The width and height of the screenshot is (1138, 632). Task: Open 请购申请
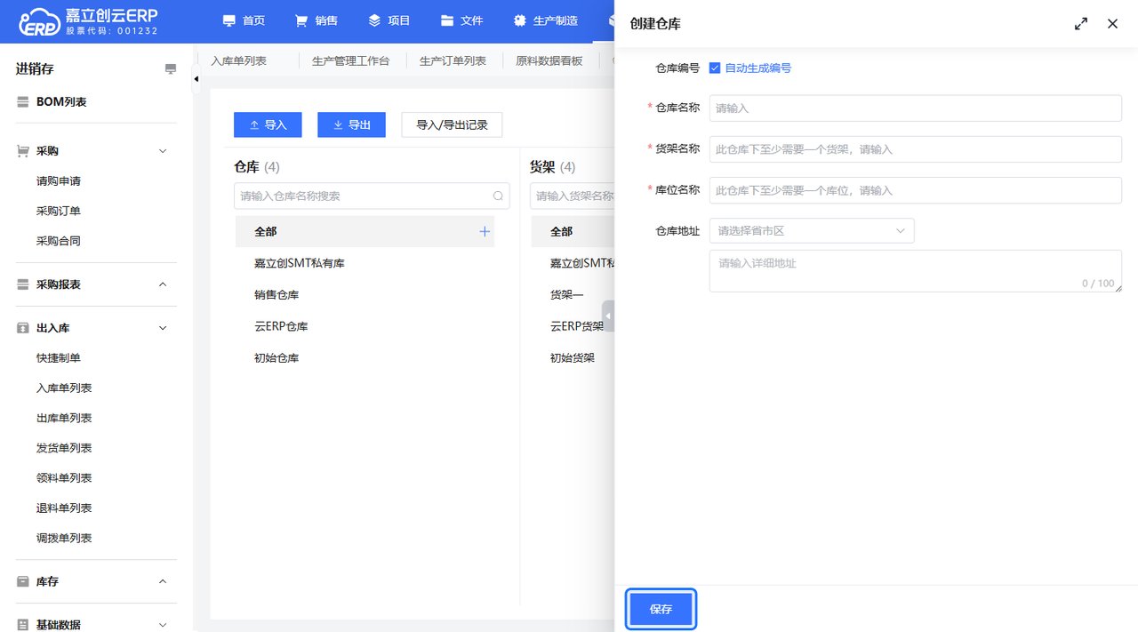[x=59, y=181]
